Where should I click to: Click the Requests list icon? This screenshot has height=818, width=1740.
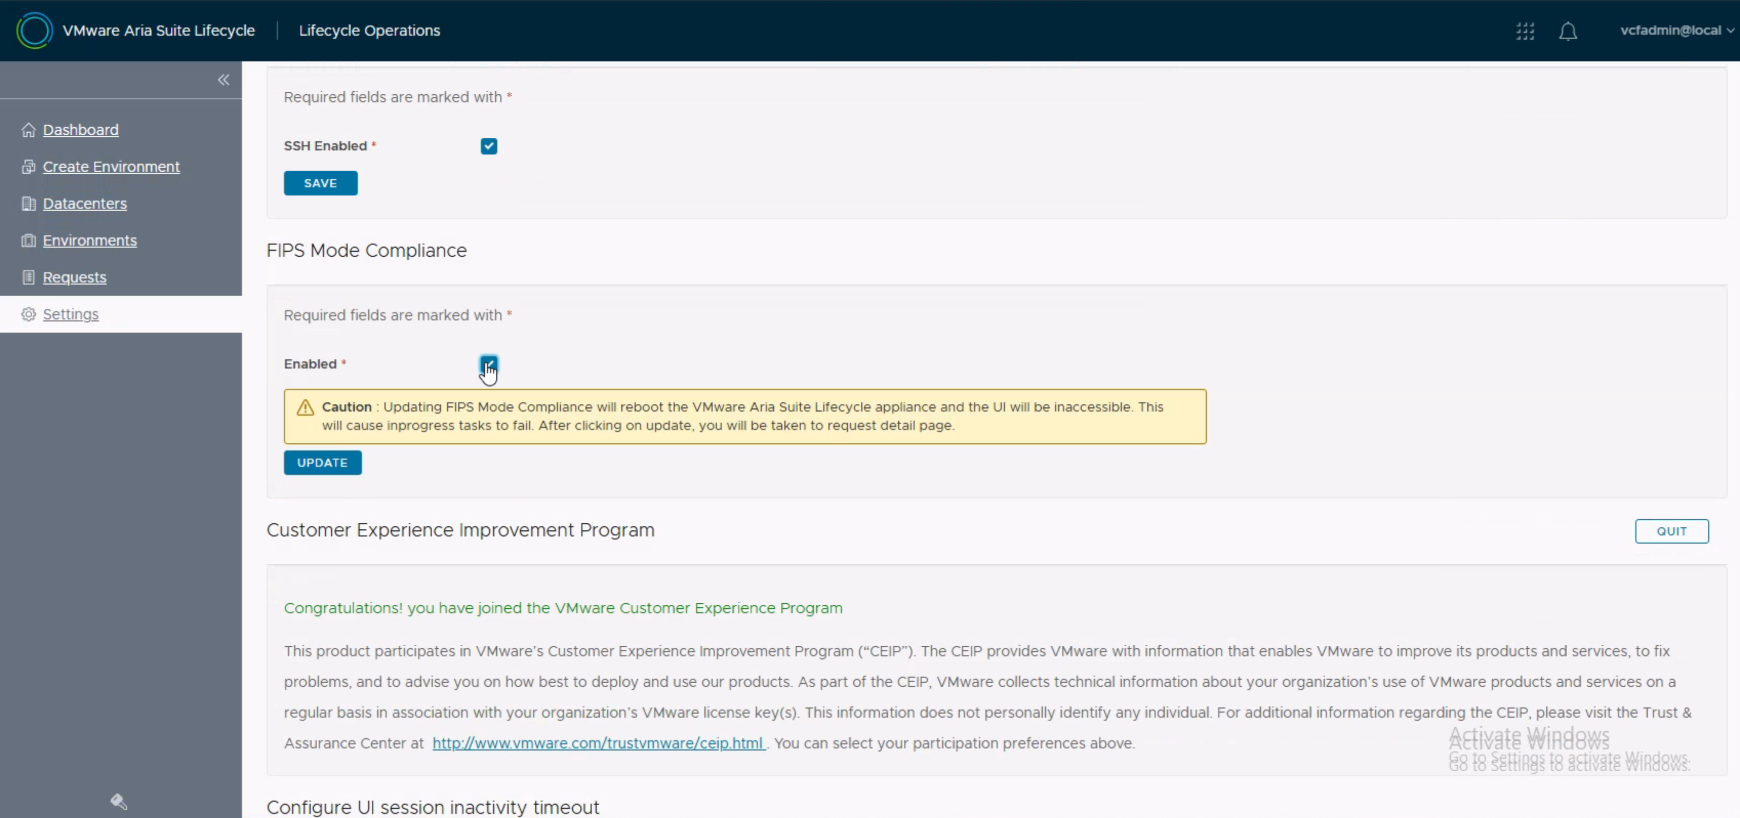28,277
